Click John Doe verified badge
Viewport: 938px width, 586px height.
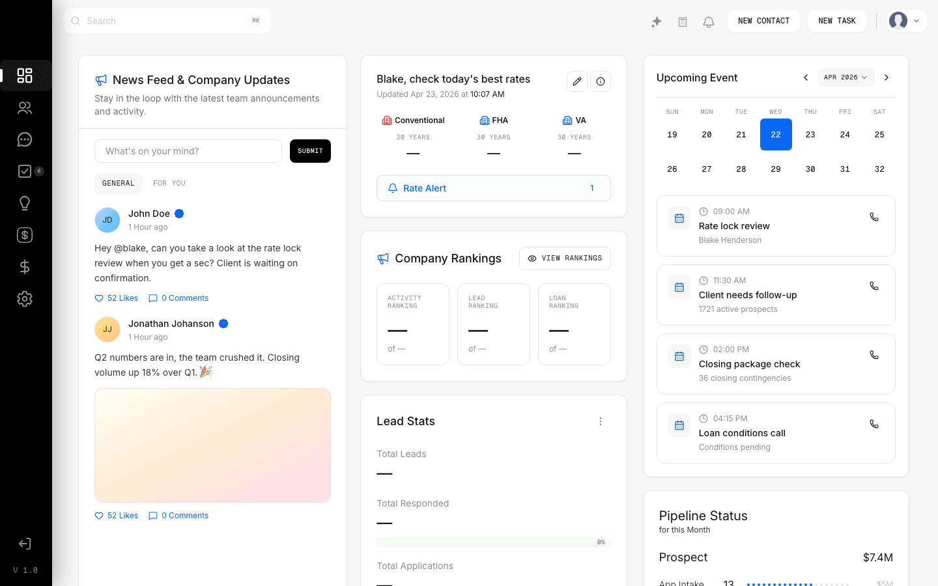click(179, 214)
